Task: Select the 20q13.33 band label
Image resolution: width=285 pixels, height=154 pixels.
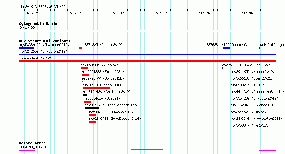Action: (x=27, y=27)
